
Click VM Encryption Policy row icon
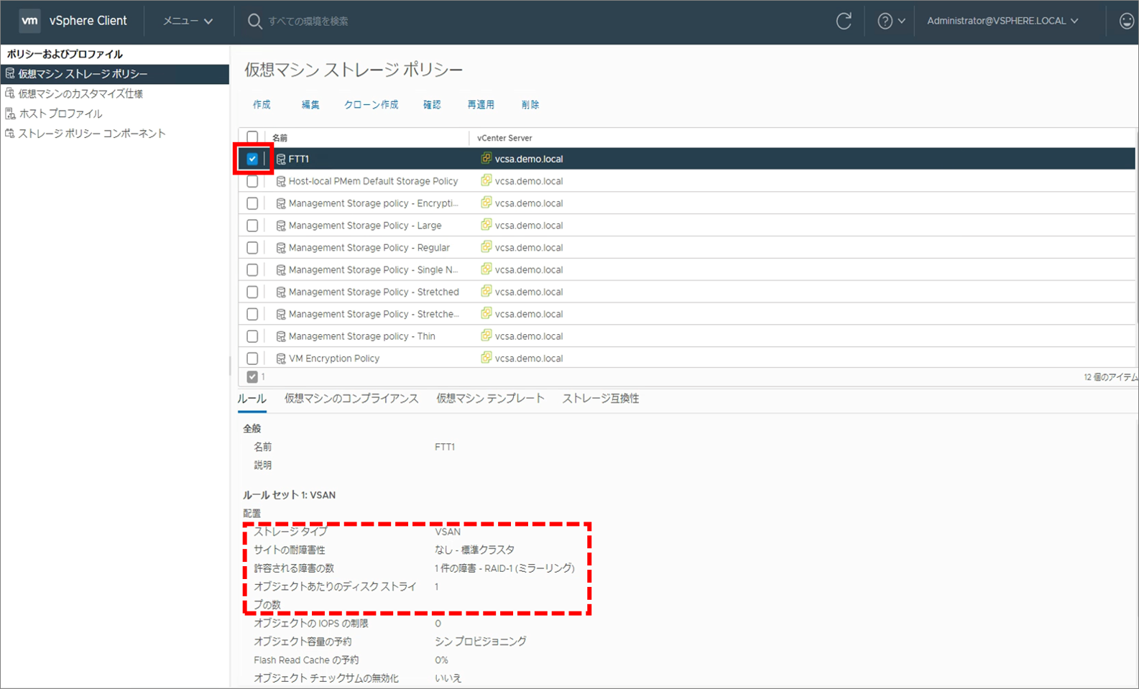coord(281,359)
